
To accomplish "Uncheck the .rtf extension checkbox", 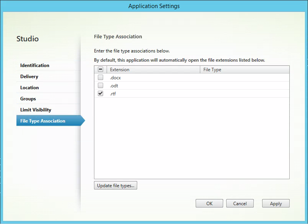I will pos(101,94).
